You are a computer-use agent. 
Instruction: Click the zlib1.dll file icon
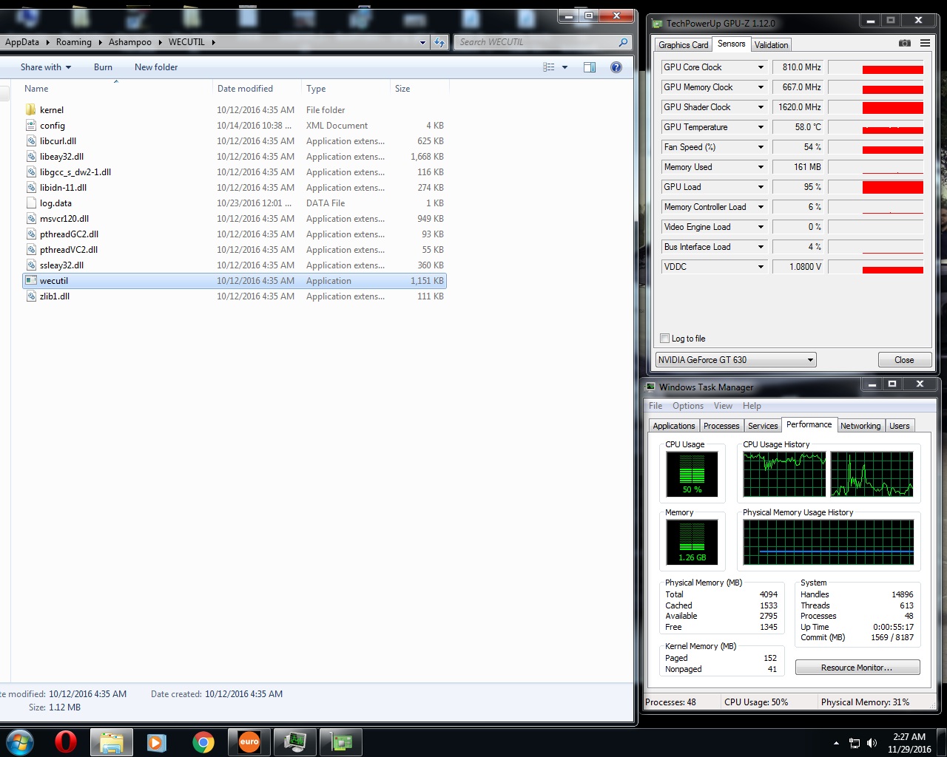click(30, 296)
